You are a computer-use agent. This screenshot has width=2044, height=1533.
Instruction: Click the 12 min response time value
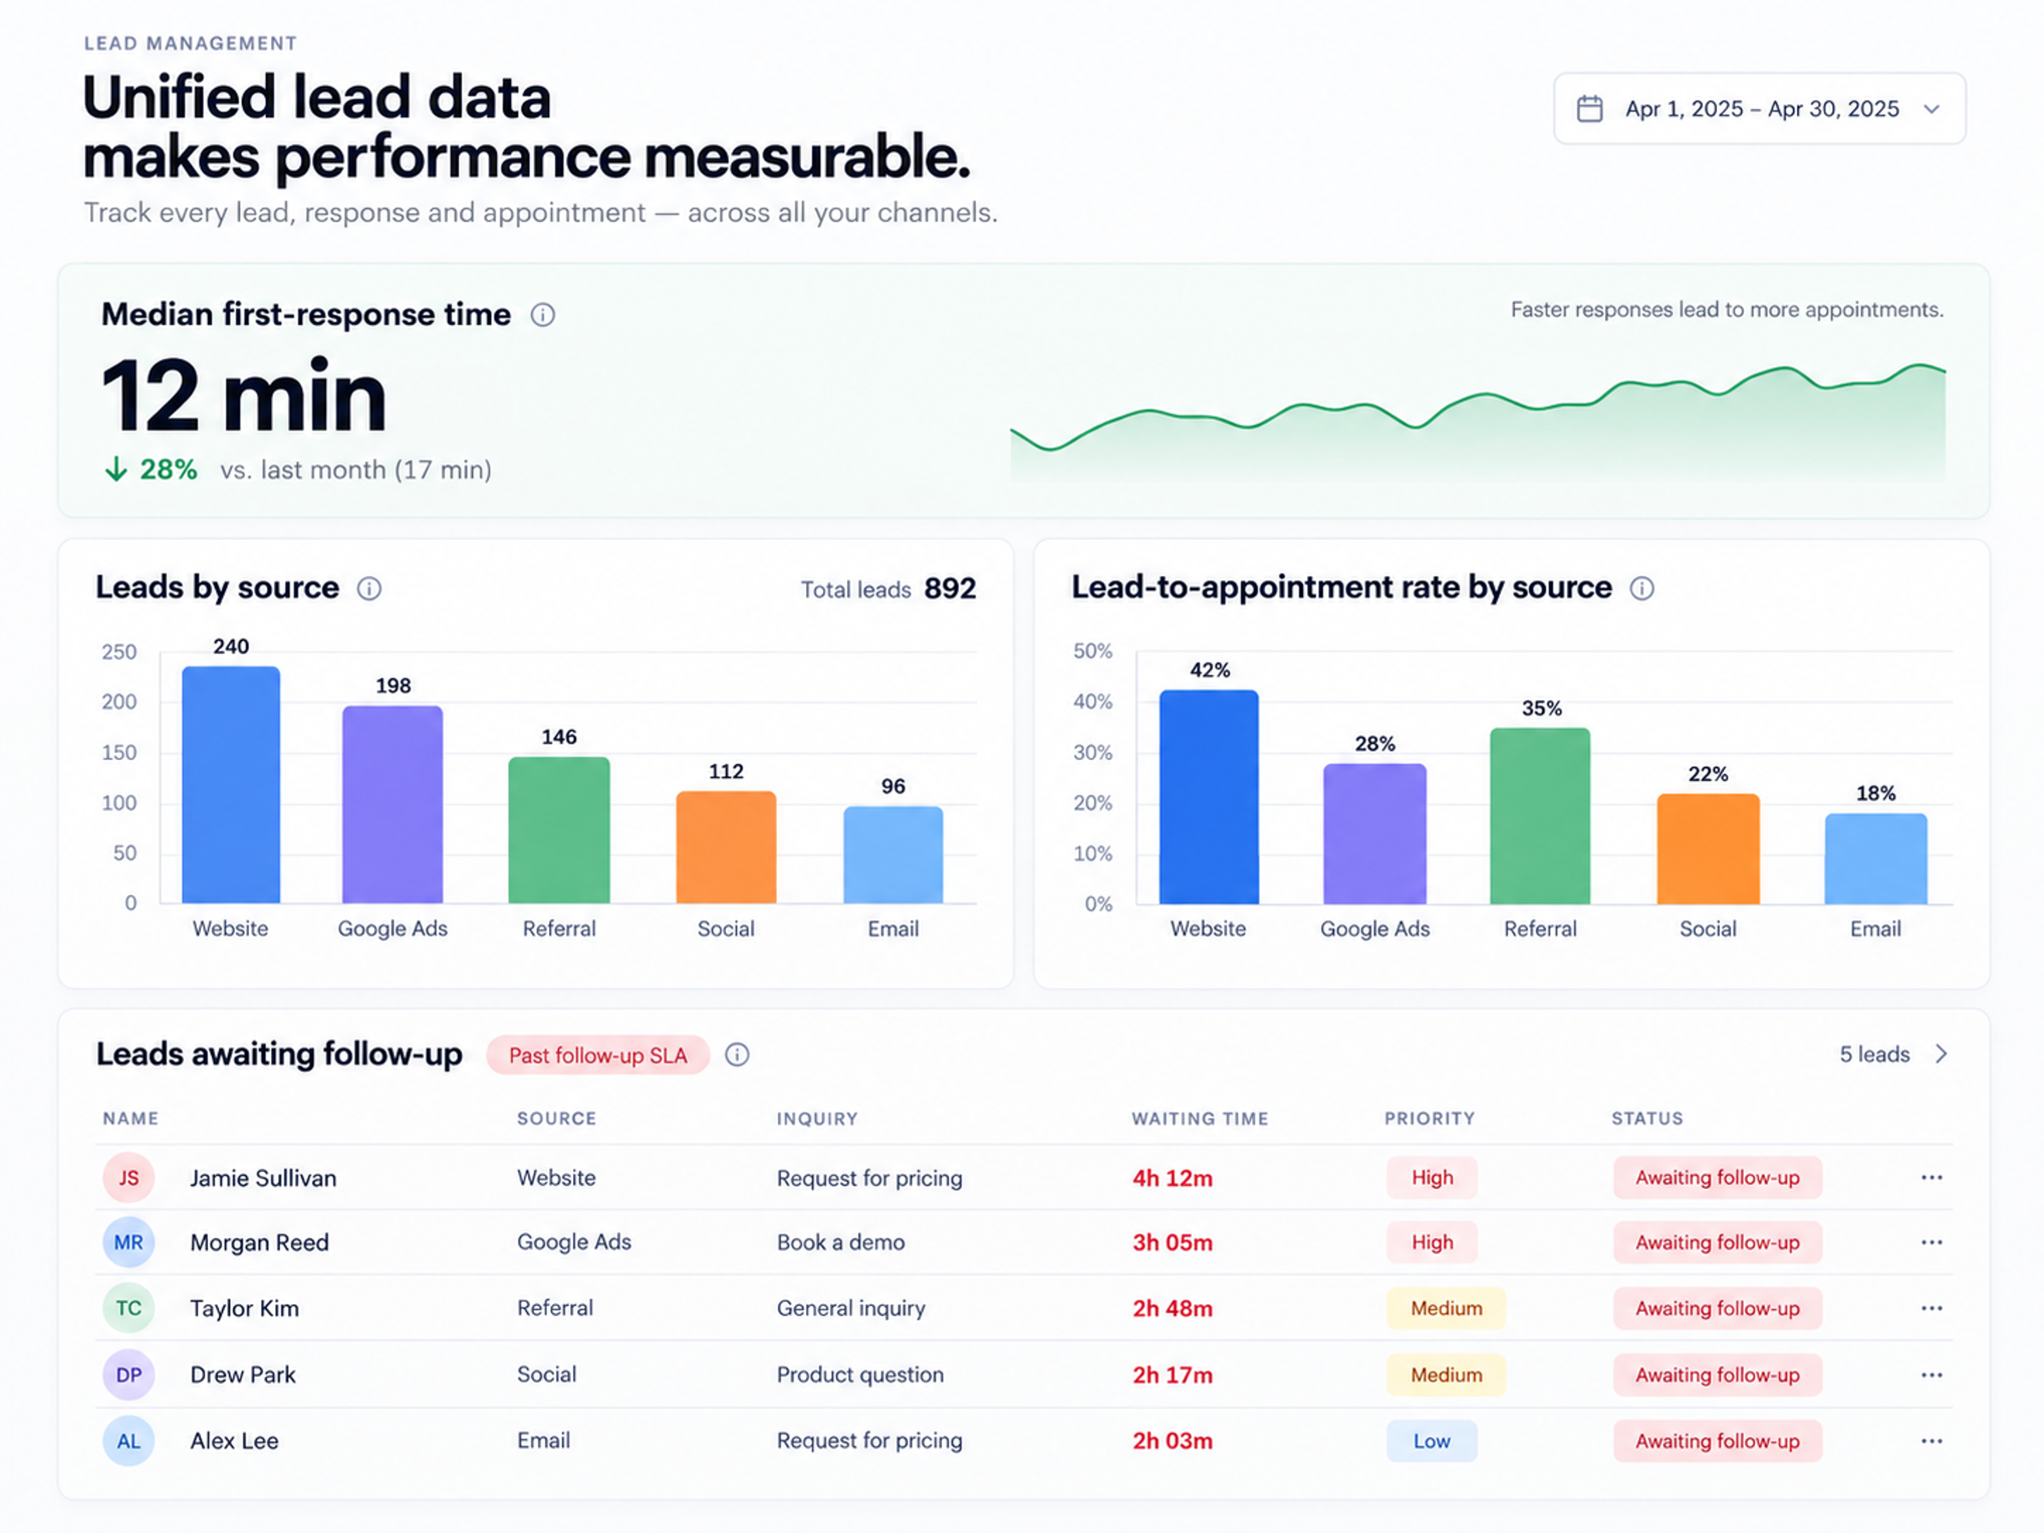244,397
